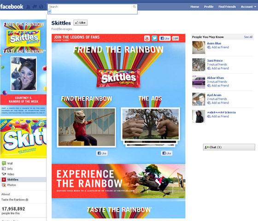
Task: View Akbar Khan's 3 mutual friends
Action: coord(217,82)
